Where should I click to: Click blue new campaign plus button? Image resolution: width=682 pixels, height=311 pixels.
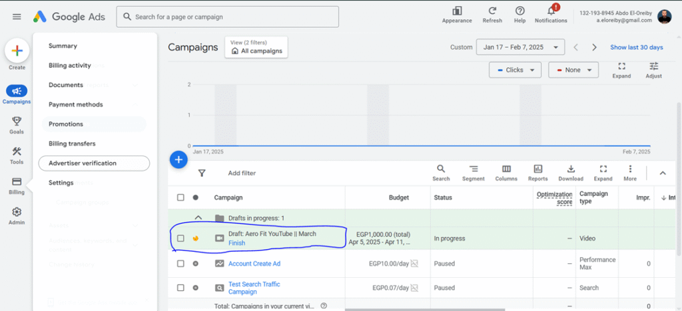pyautogui.click(x=178, y=159)
